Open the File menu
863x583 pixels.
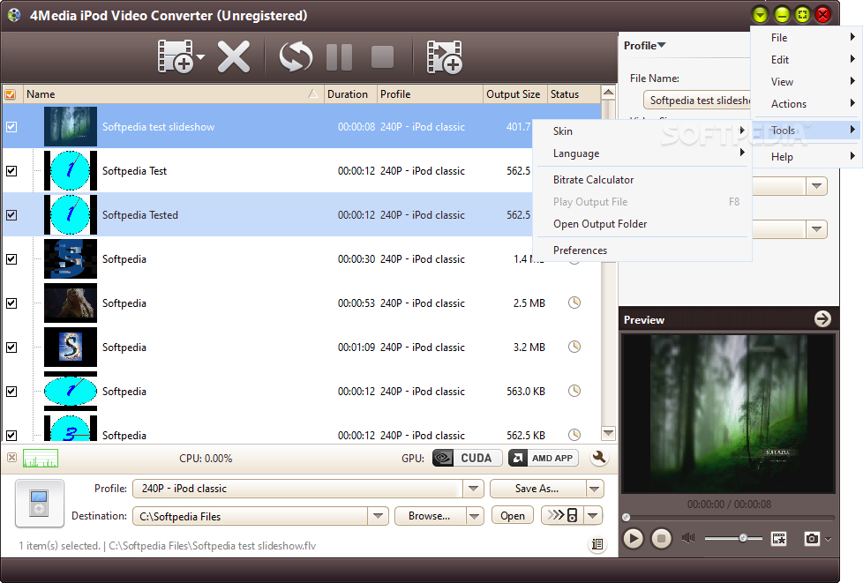[806, 37]
